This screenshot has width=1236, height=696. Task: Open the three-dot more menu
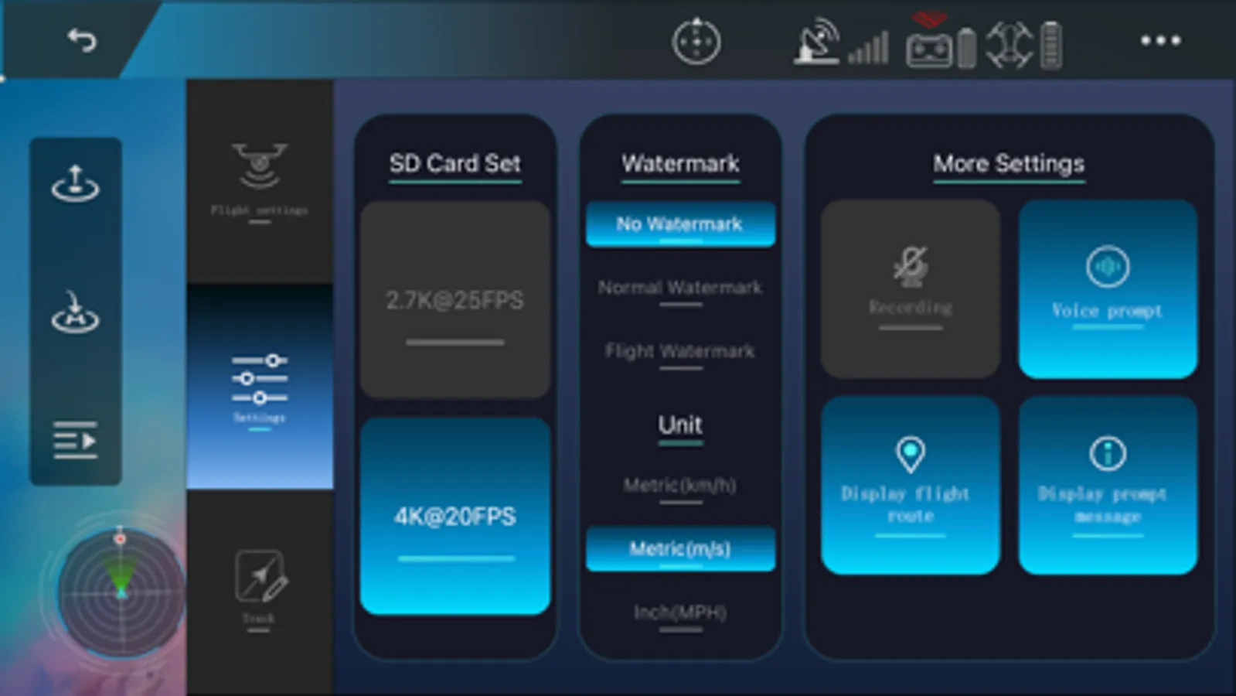(x=1161, y=40)
